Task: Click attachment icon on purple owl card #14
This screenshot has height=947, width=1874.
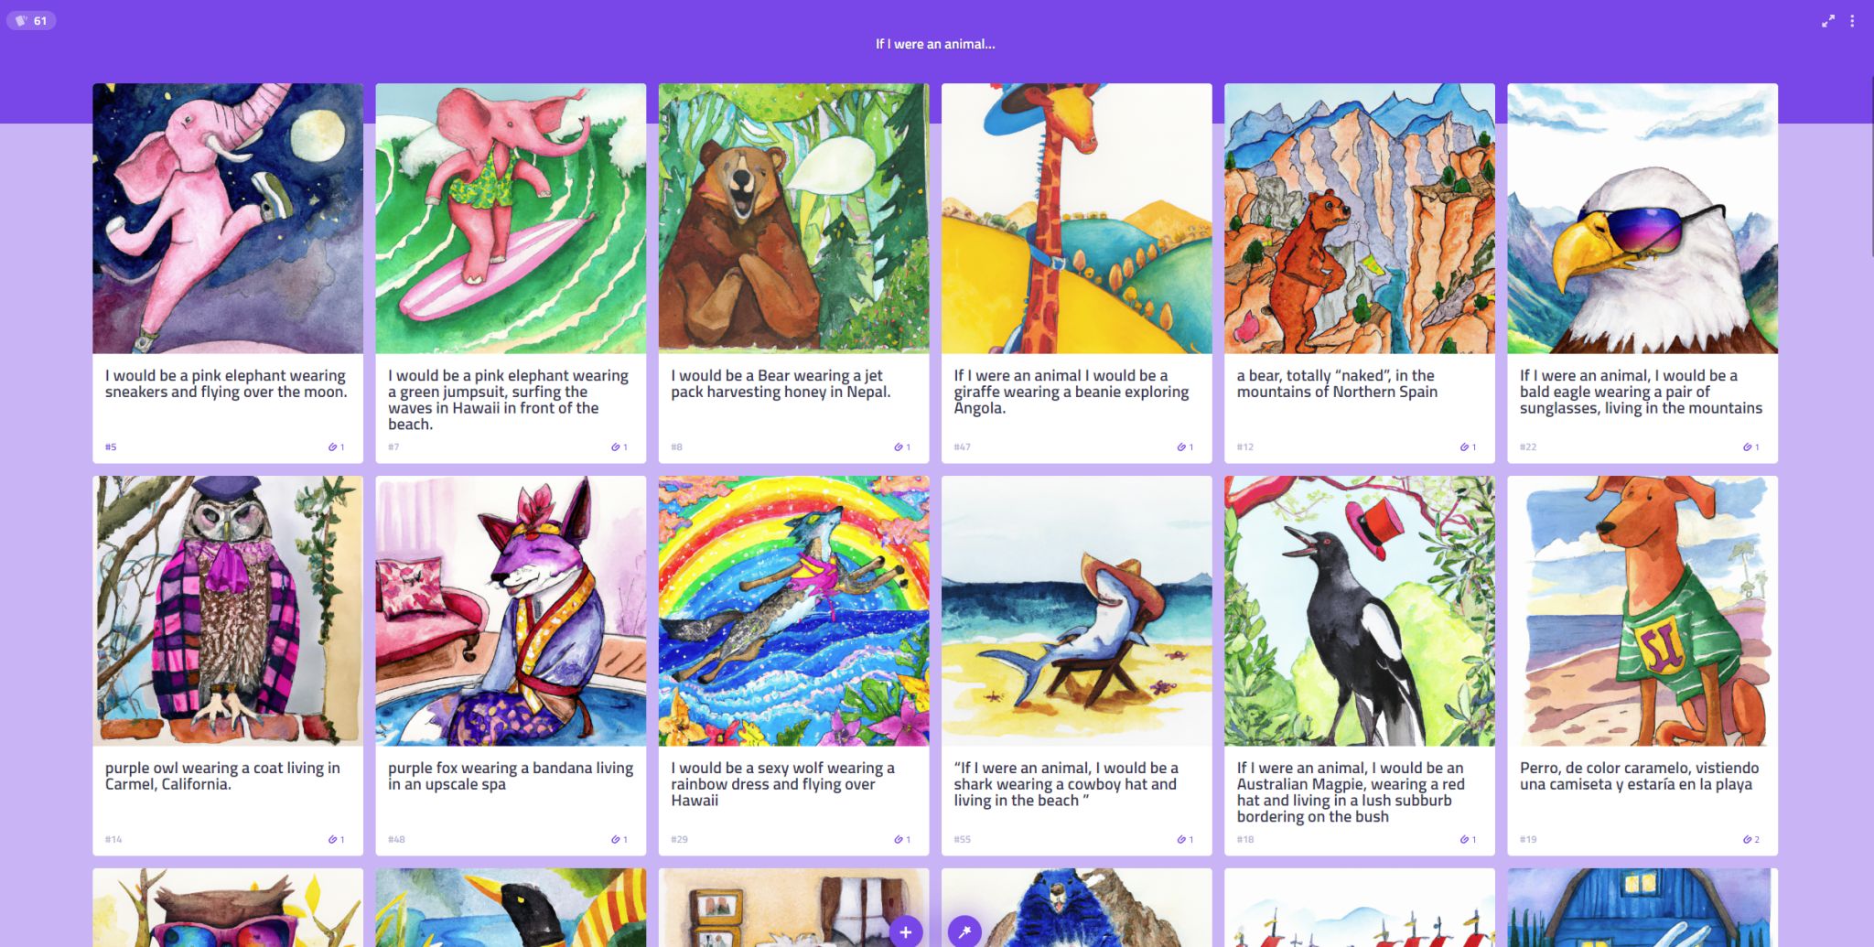Action: tap(336, 840)
